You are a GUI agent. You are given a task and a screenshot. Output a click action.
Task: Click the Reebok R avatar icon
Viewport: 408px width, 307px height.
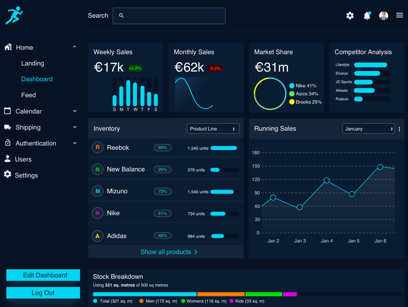pyautogui.click(x=97, y=147)
